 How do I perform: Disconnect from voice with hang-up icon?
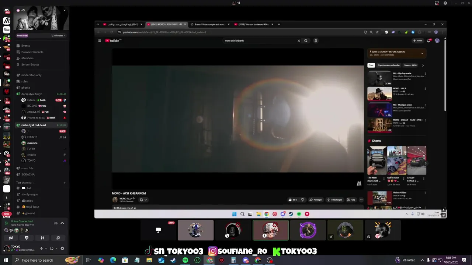click(x=62, y=223)
